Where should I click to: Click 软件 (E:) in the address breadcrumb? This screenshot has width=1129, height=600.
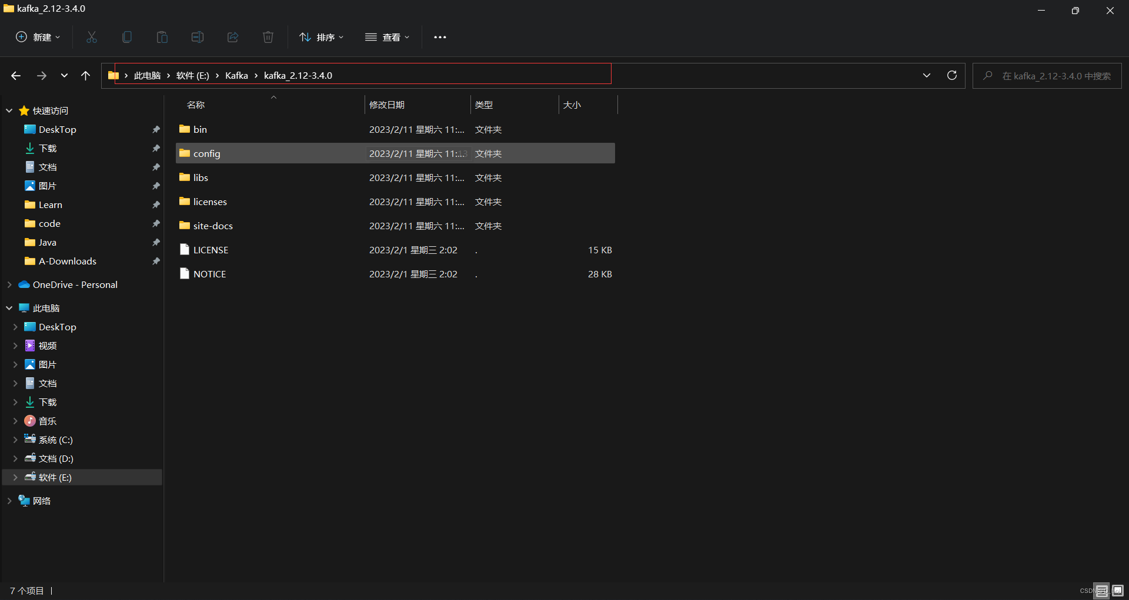[193, 75]
